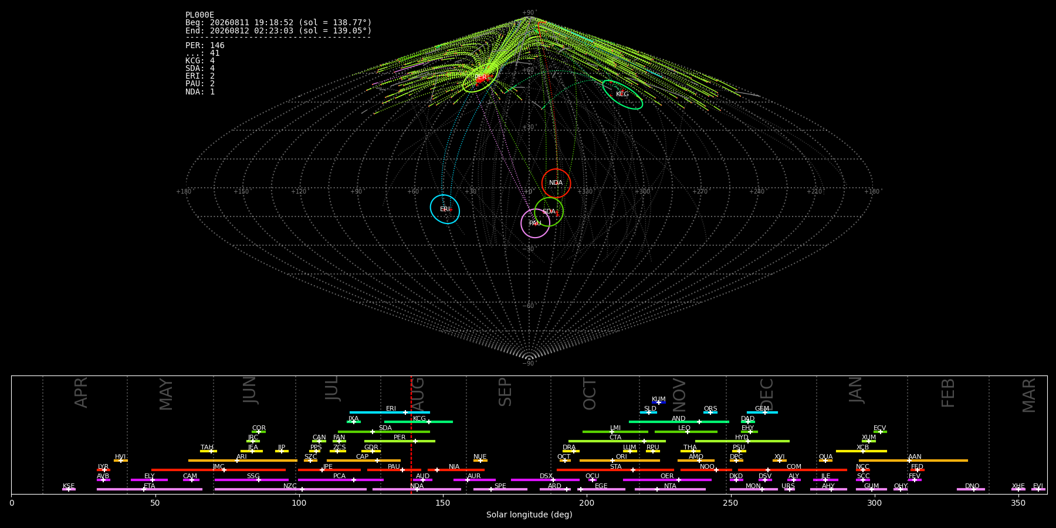Click the red dashed current-date line

(411, 435)
